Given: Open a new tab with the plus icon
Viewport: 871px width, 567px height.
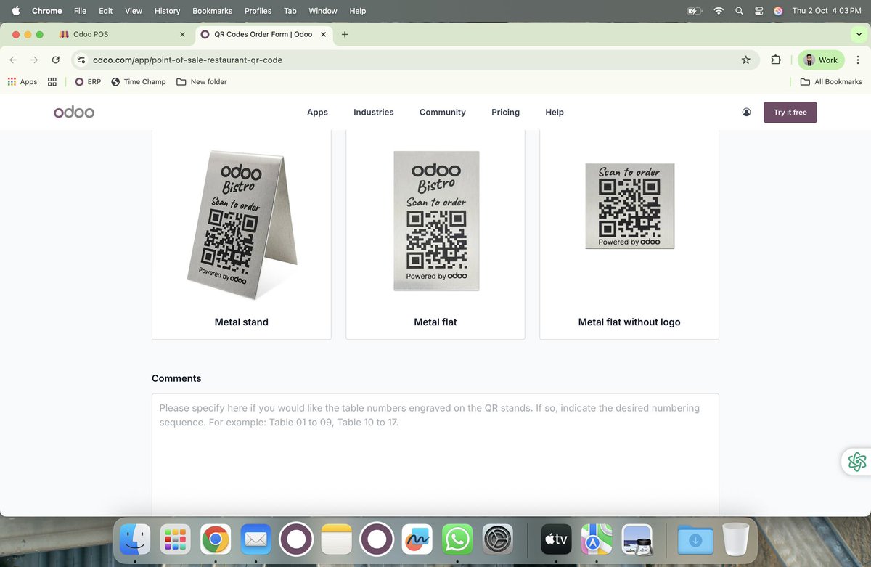Looking at the screenshot, I should pos(345,34).
